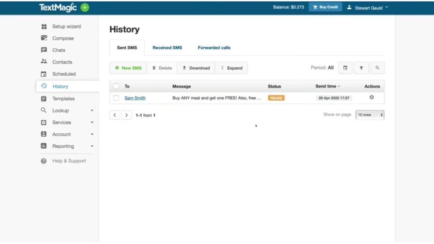Switch to the Received SMS tab

pyautogui.click(x=167, y=48)
